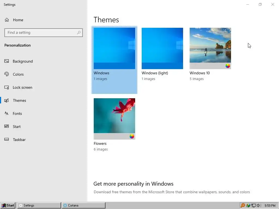The image size is (279, 209).
Task: Click the globe icon in the system tray
Action: tap(248, 205)
